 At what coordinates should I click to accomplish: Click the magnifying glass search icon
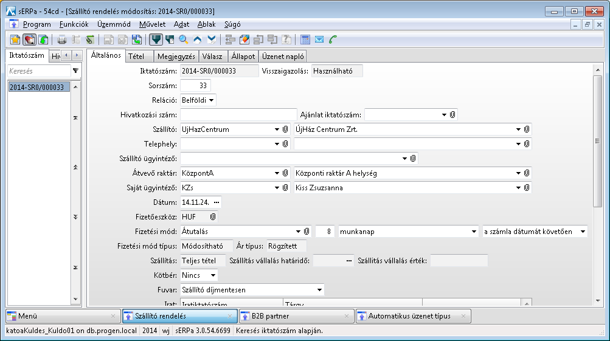click(x=183, y=40)
